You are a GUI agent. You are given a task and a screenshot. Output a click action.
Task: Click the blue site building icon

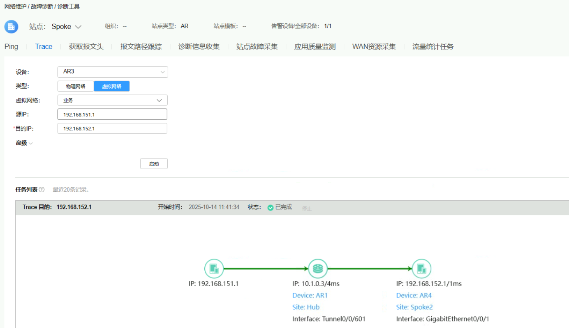(11, 27)
